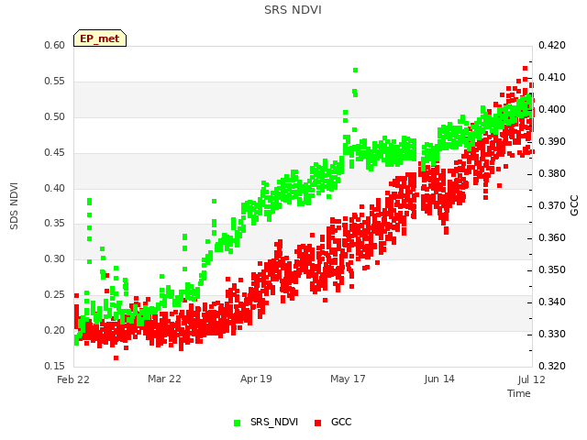Click the 0.320 right axis value
This screenshot has height=440, width=587.
(x=552, y=366)
